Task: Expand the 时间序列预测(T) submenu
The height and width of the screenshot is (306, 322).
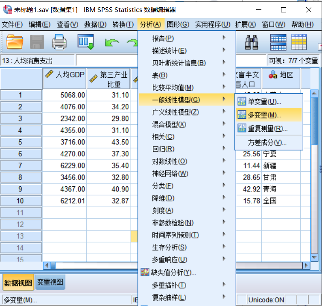Action: pyautogui.click(x=187, y=235)
